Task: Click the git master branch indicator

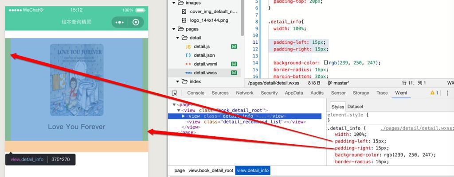Action: 338,83
